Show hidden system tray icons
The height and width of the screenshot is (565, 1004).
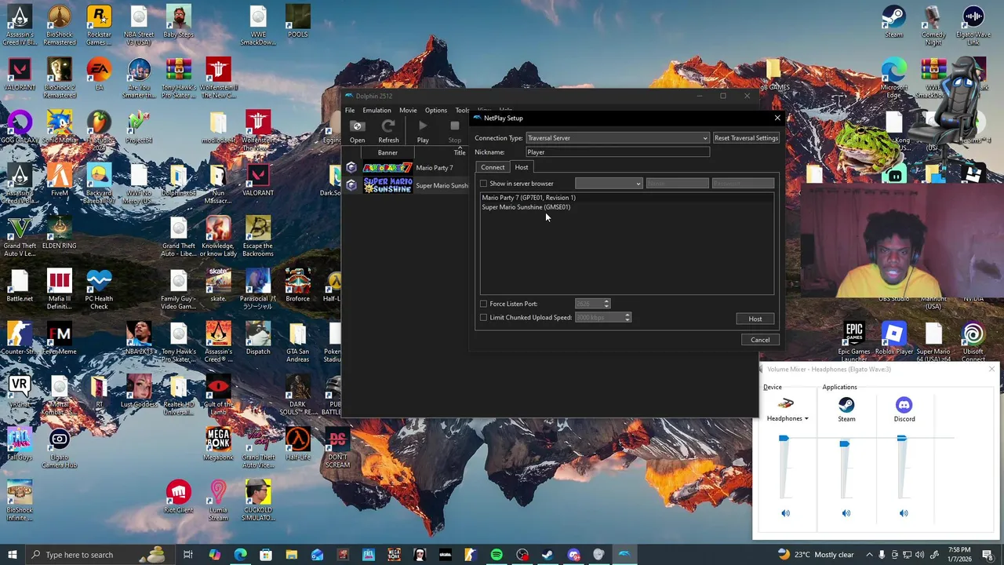[868, 555]
